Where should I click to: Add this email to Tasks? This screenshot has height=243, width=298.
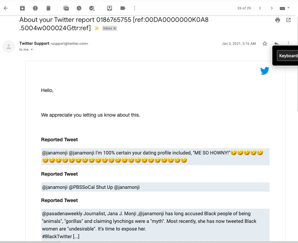[92, 8]
